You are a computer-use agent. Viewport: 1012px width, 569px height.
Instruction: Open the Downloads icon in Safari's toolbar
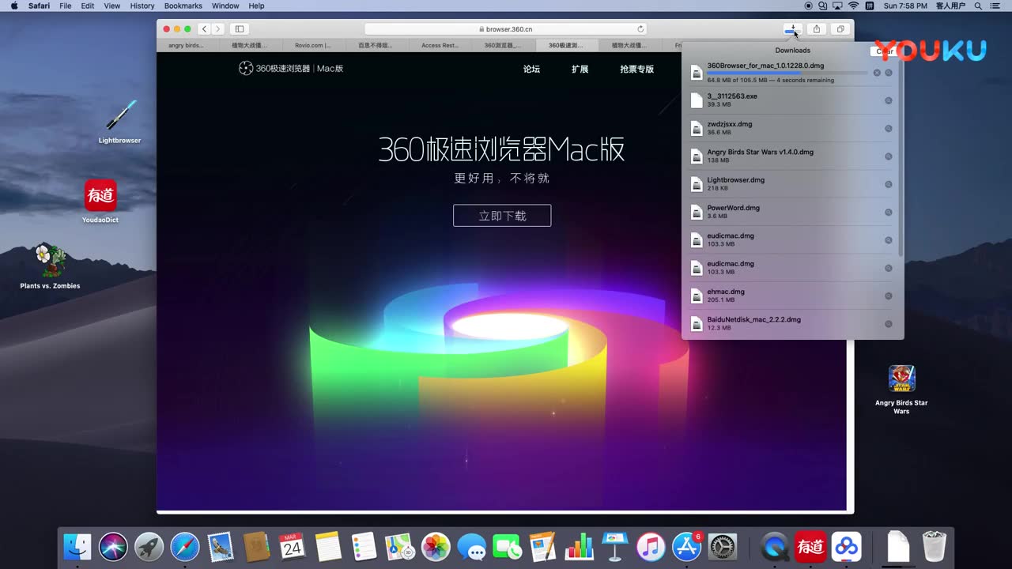792,28
